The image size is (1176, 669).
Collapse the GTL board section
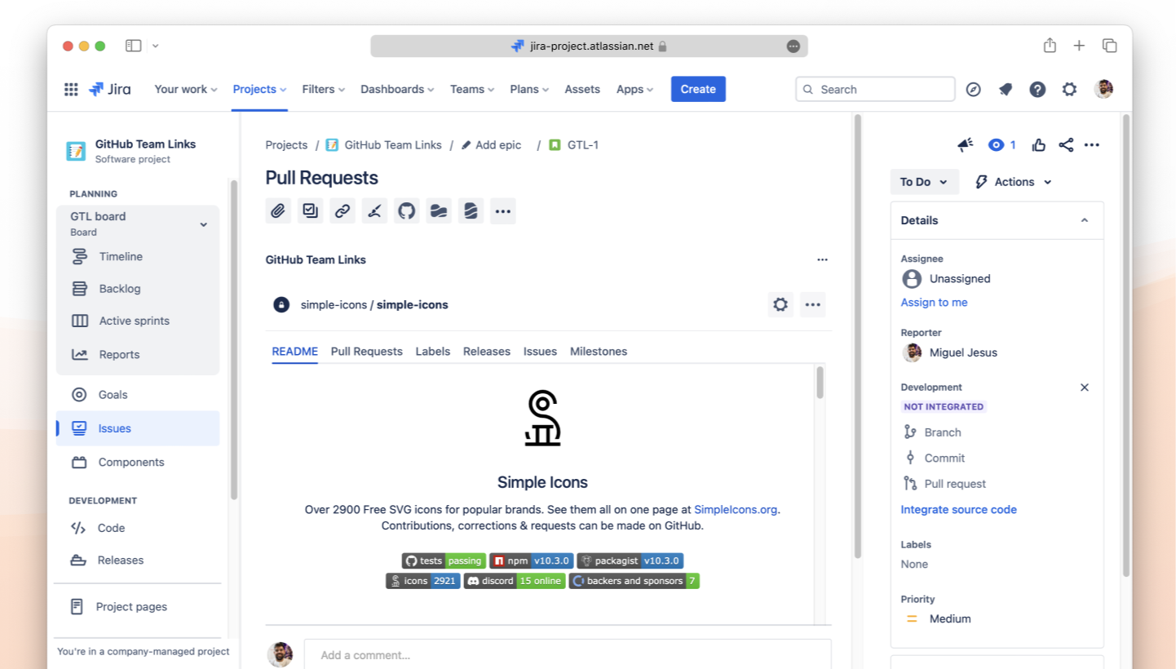(204, 224)
